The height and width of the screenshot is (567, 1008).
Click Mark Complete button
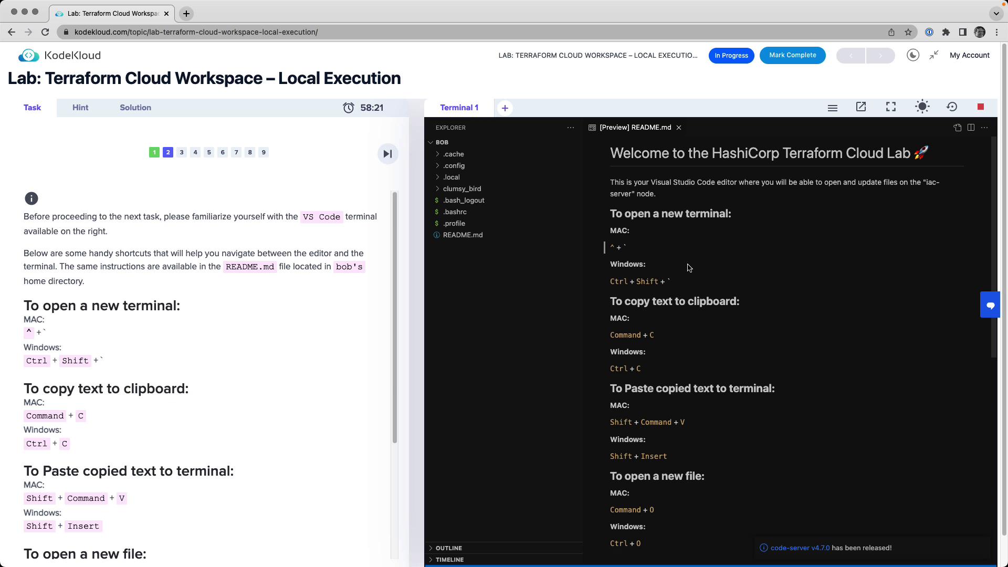click(792, 55)
